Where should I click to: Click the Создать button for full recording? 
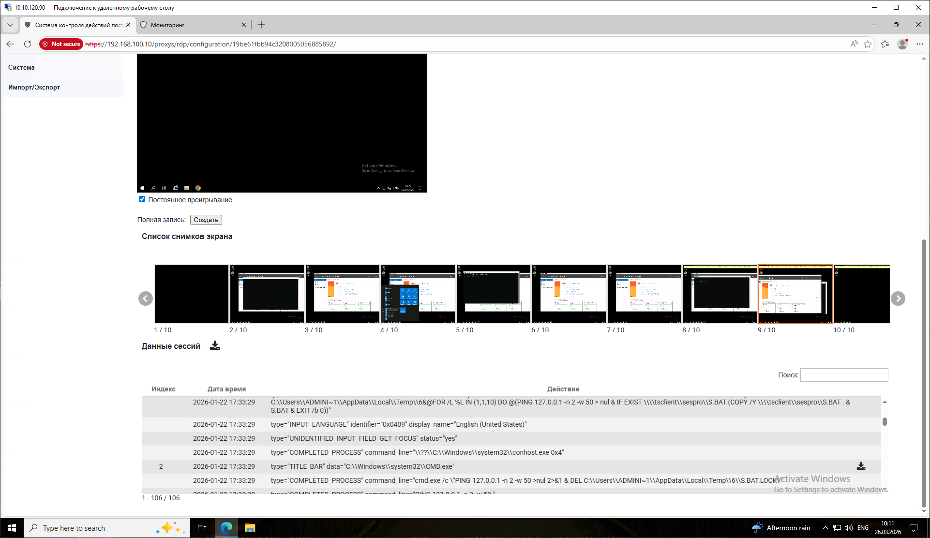pos(206,220)
